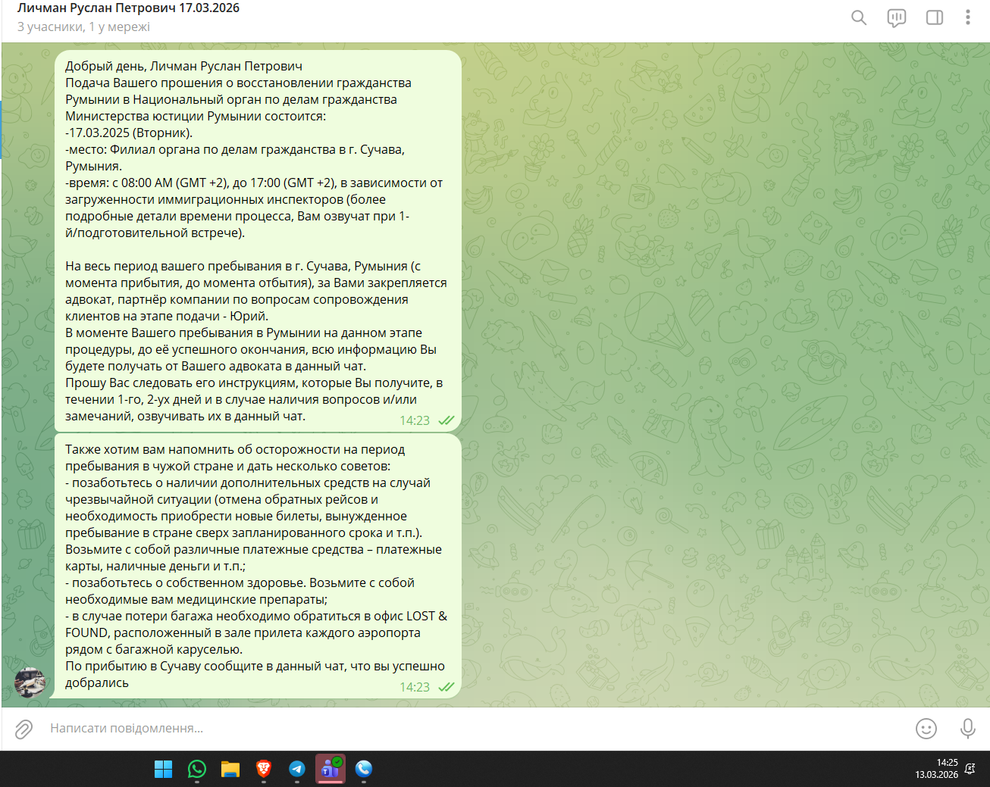Screen dimensions: 990x787
Task: Click the taskbar clock showing 14:25 13.03.2026
Action: (936, 769)
